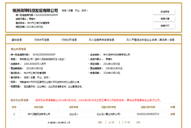The height and width of the screenshot is (128, 191).
Task: Click the 证照/证件类型 column header
Action: pos(109,107)
